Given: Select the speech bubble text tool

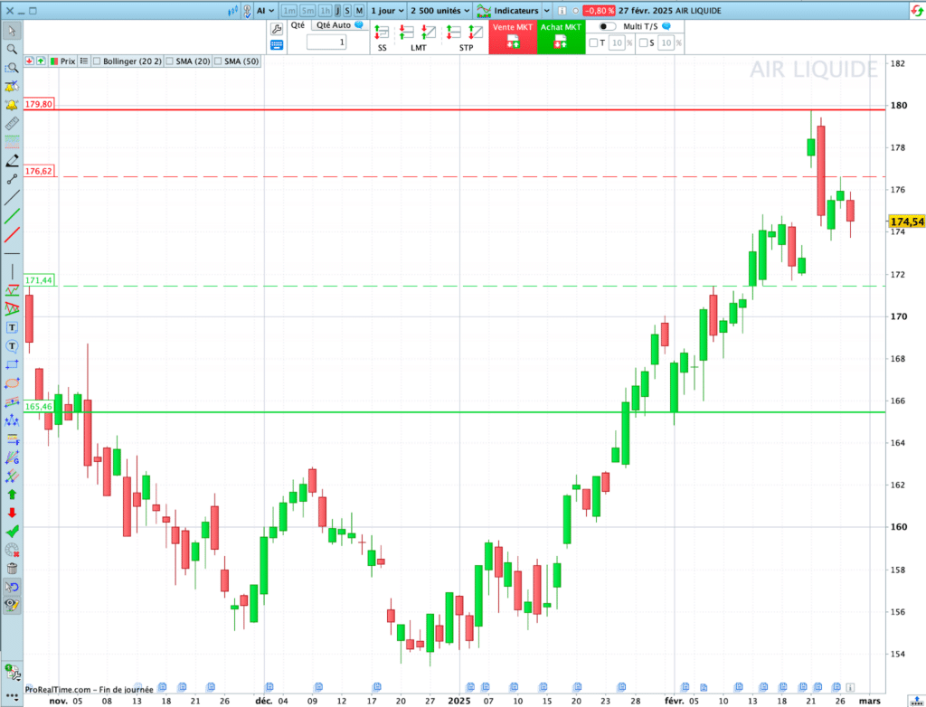Looking at the screenshot, I should pos(12,346).
